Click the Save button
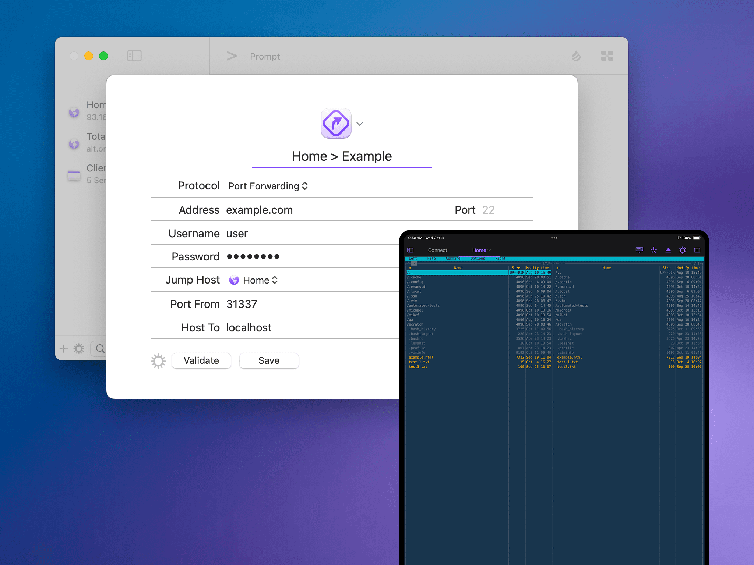The width and height of the screenshot is (754, 565). click(269, 361)
